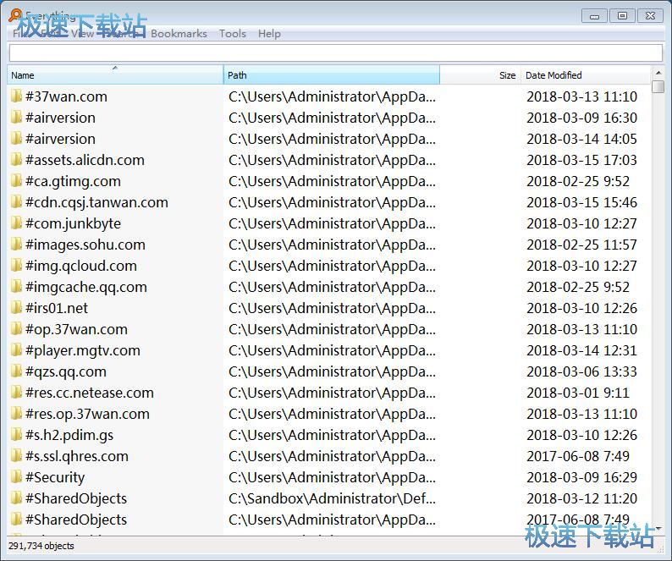
Task: Click date 2018-03-15 15:46 cell
Action: click(581, 202)
